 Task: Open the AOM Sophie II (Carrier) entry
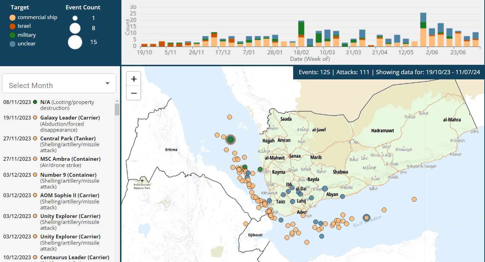coord(69,195)
